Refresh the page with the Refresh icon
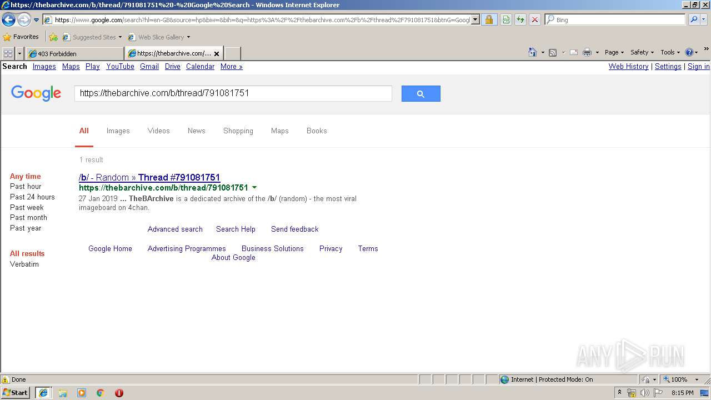The width and height of the screenshot is (711, 400). tap(520, 20)
